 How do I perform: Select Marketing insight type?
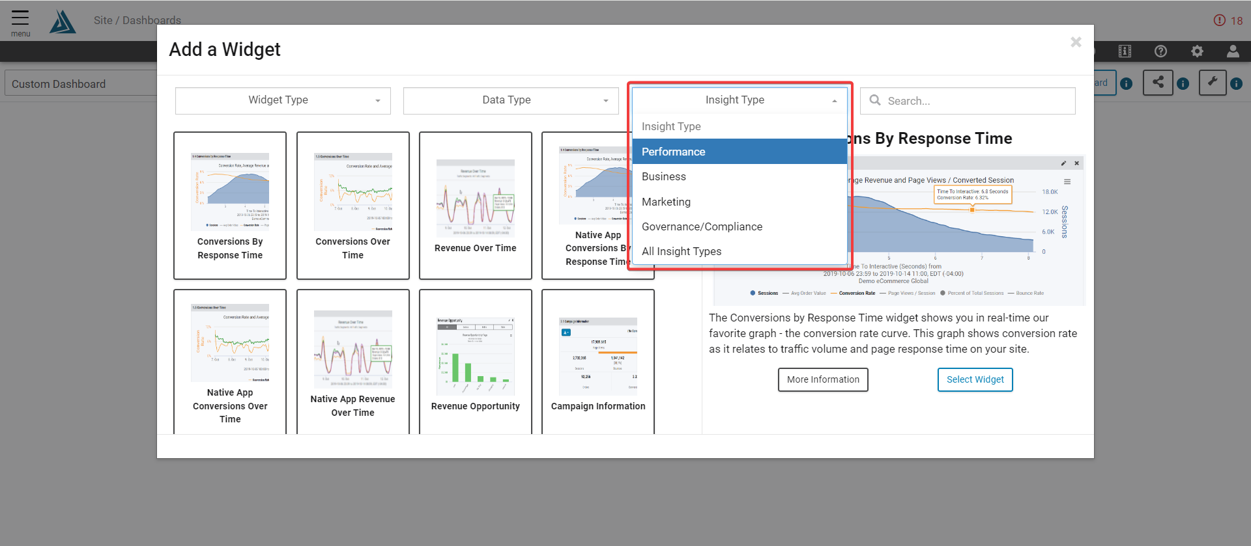click(740, 202)
